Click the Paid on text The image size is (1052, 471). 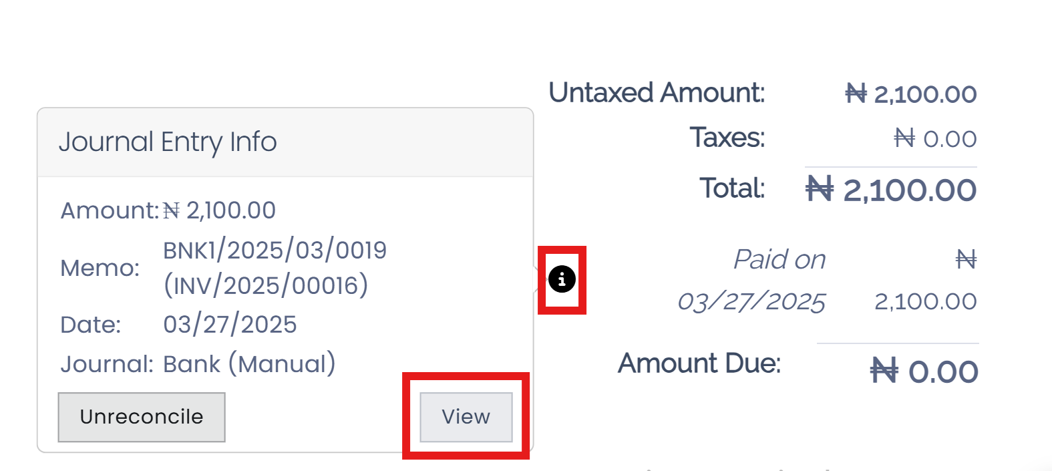[x=779, y=259]
